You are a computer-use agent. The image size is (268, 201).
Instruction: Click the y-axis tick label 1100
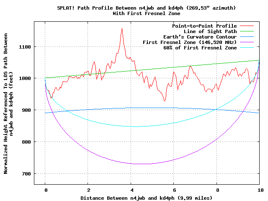25,47
